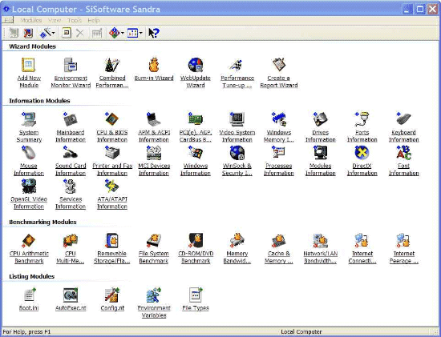Click the first computer toolbar icon
Screen dimensions: 441x337
[13, 33]
